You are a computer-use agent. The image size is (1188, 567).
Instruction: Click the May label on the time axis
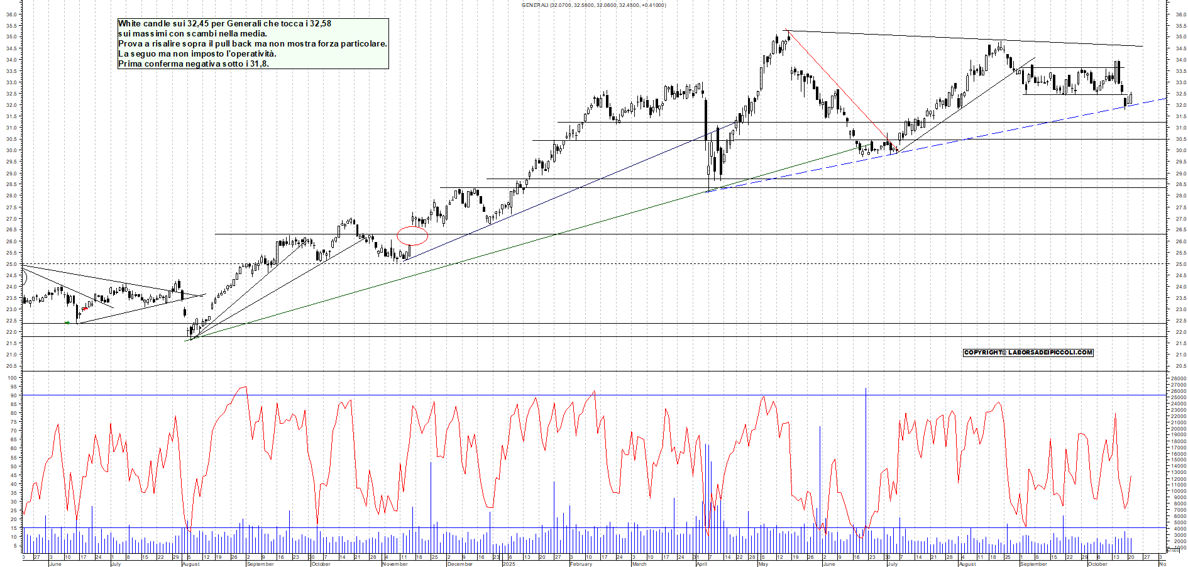763,564
